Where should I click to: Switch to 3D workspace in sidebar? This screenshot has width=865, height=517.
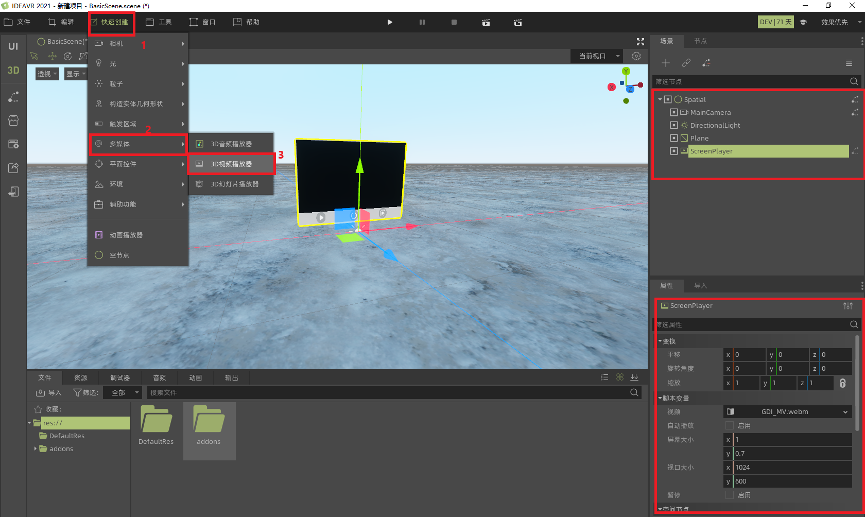coord(13,71)
